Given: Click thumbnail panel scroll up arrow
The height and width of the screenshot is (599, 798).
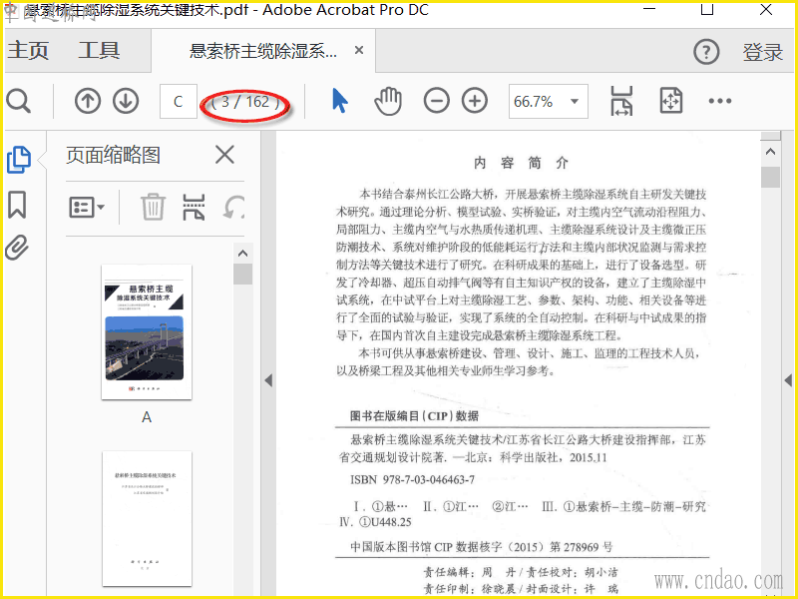Looking at the screenshot, I should (242, 254).
